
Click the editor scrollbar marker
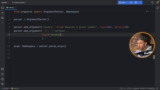(x=154, y=57)
